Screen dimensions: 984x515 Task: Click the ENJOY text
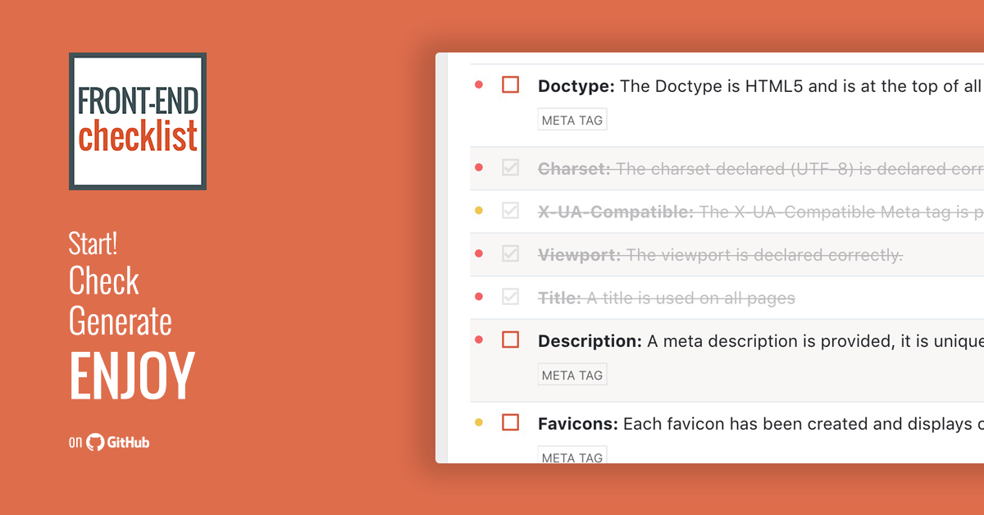coord(131,376)
